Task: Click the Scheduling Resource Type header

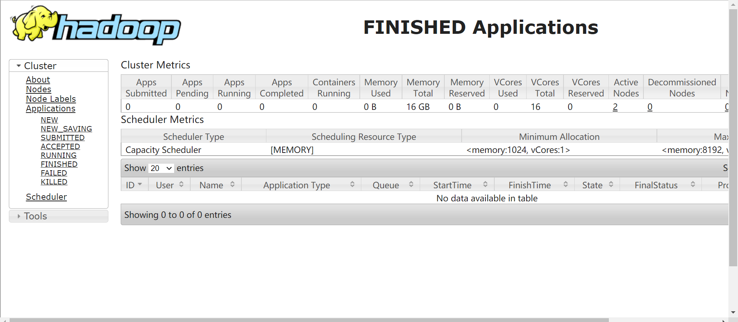Action: tap(364, 137)
